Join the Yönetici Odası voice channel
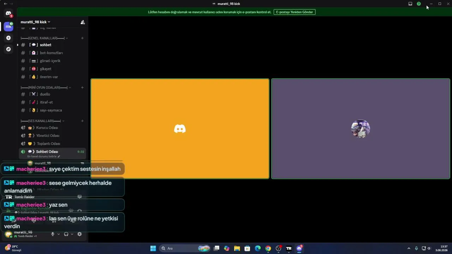This screenshot has height=254, width=452. tap(52, 135)
